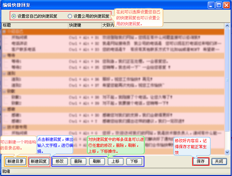The height and width of the screenshot is (176, 232).
Task: Move the entry up with 上移
Action: [116, 161]
